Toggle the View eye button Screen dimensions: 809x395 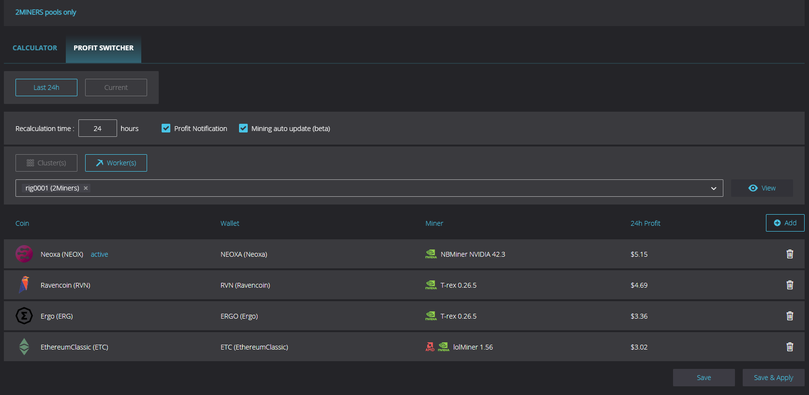tap(762, 188)
